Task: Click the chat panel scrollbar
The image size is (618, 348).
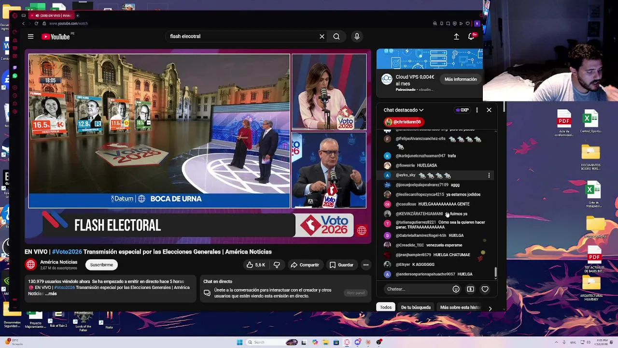Action: pos(495,273)
